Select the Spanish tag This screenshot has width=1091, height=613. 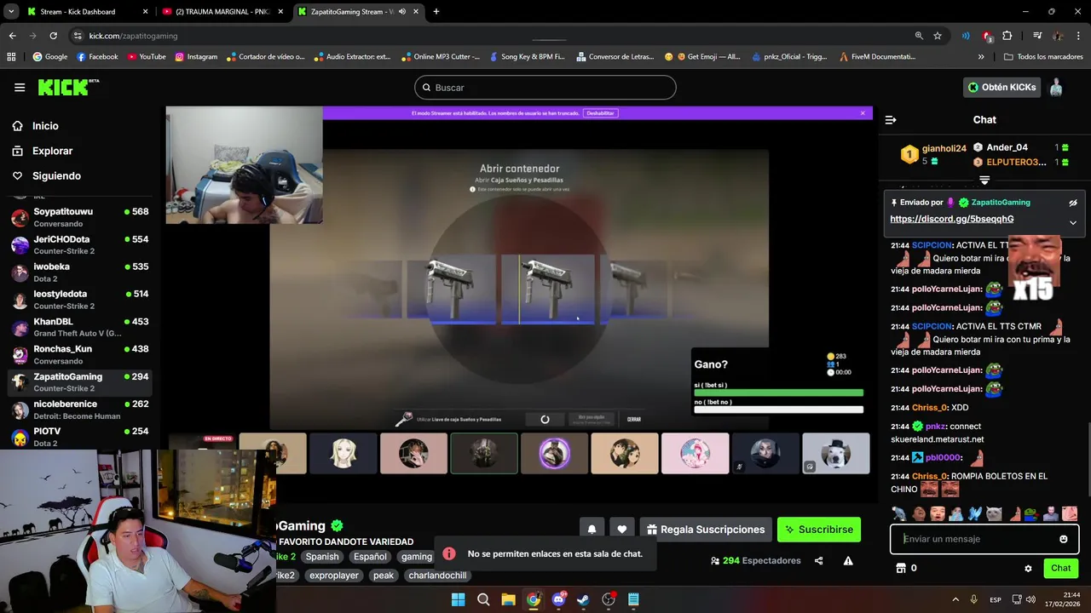click(x=322, y=557)
